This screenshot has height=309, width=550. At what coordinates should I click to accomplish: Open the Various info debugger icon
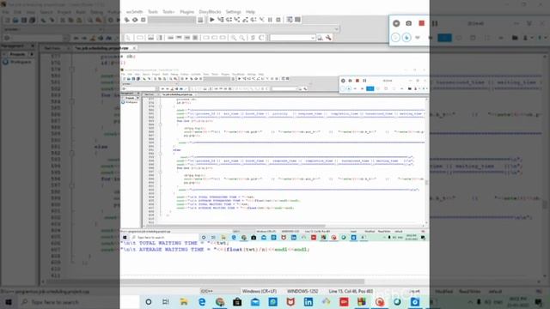(x=297, y=20)
